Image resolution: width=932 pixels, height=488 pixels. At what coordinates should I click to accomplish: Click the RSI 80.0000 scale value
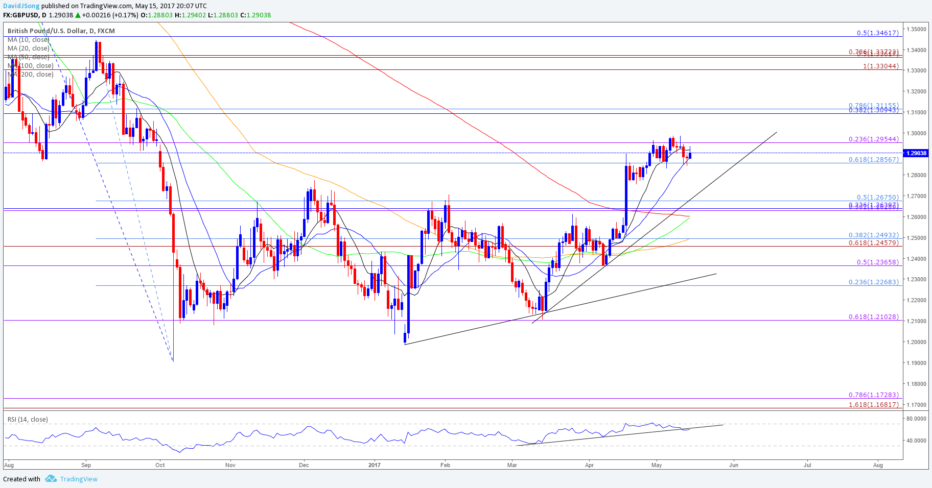coord(917,419)
